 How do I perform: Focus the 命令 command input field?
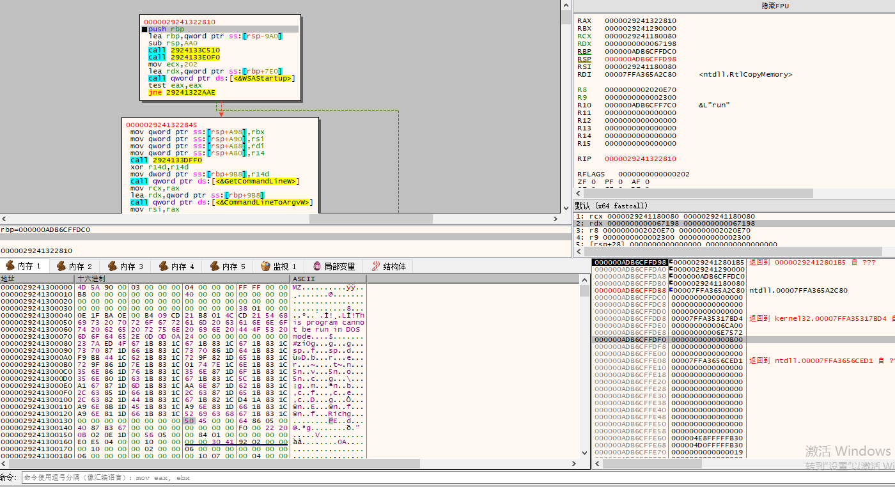pyautogui.click(x=456, y=477)
